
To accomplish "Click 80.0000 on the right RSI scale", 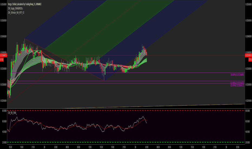I will pos(248,111).
